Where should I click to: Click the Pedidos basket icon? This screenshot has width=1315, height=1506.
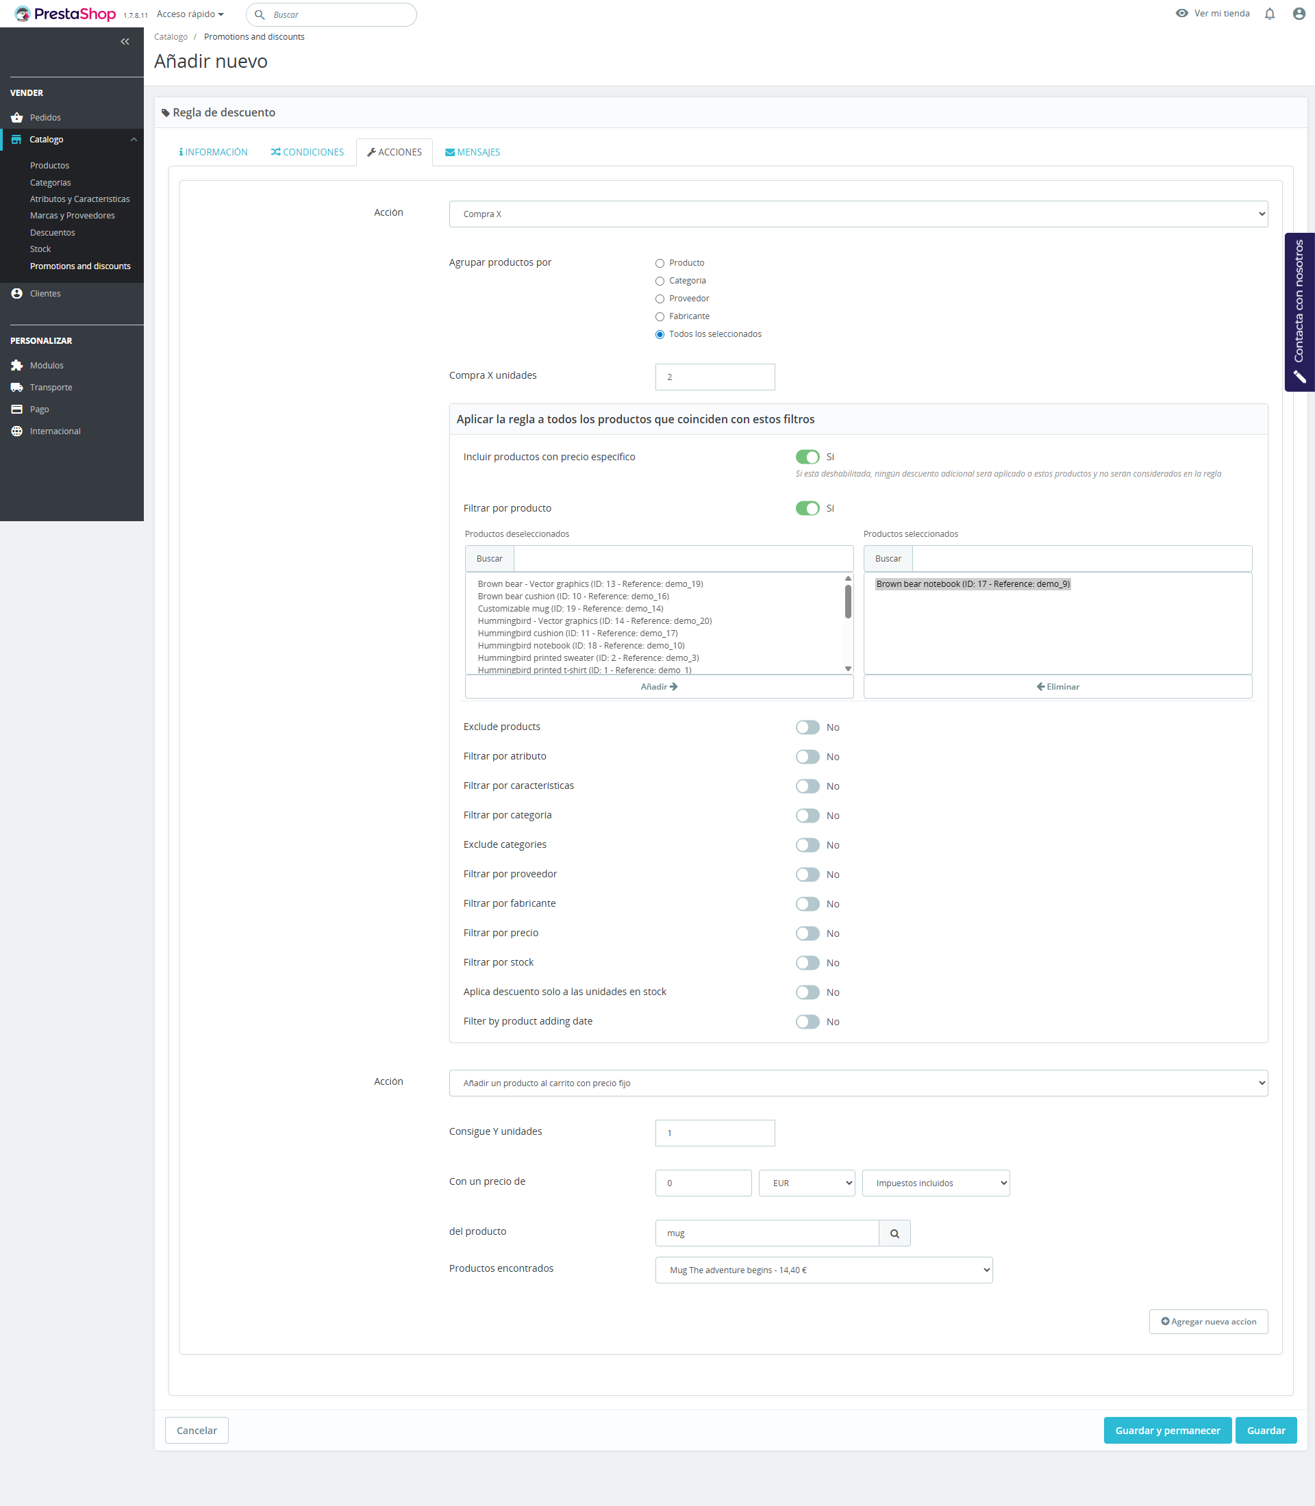tap(17, 117)
